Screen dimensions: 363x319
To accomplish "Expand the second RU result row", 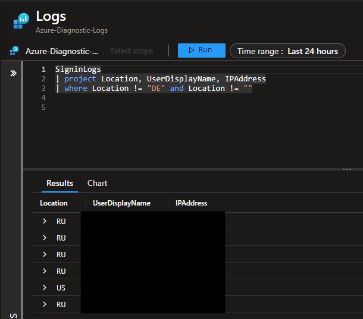I will pos(45,238).
